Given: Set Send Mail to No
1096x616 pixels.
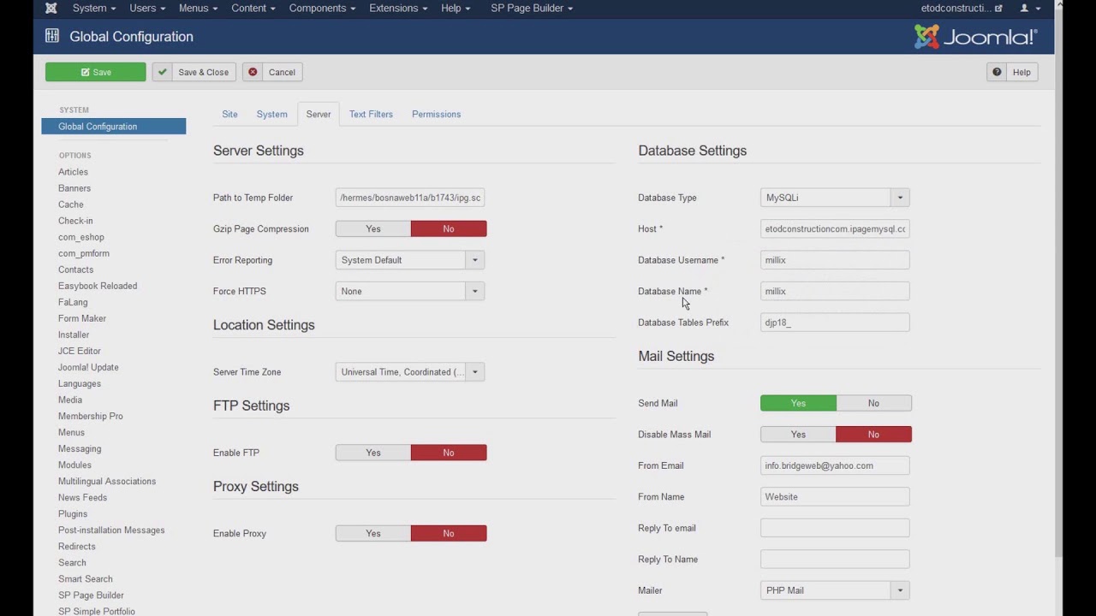Looking at the screenshot, I should click(873, 403).
